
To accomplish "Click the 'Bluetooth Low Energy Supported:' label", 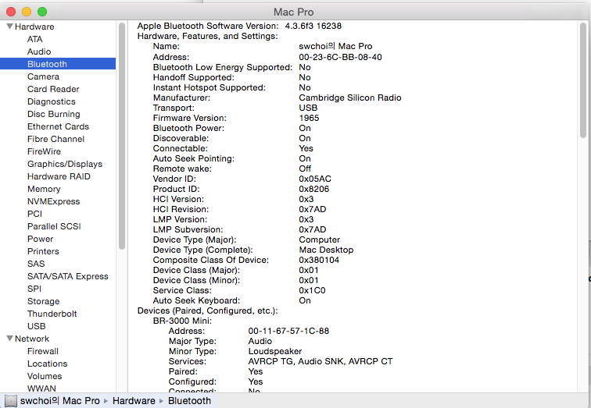I will pos(222,67).
